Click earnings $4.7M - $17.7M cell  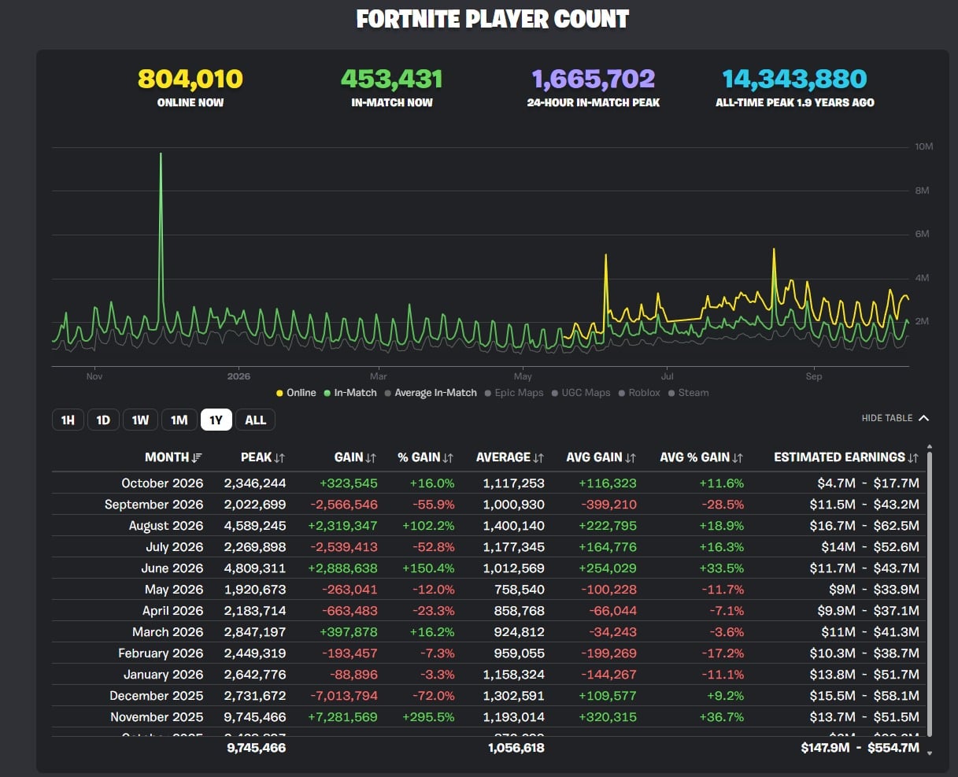867,483
